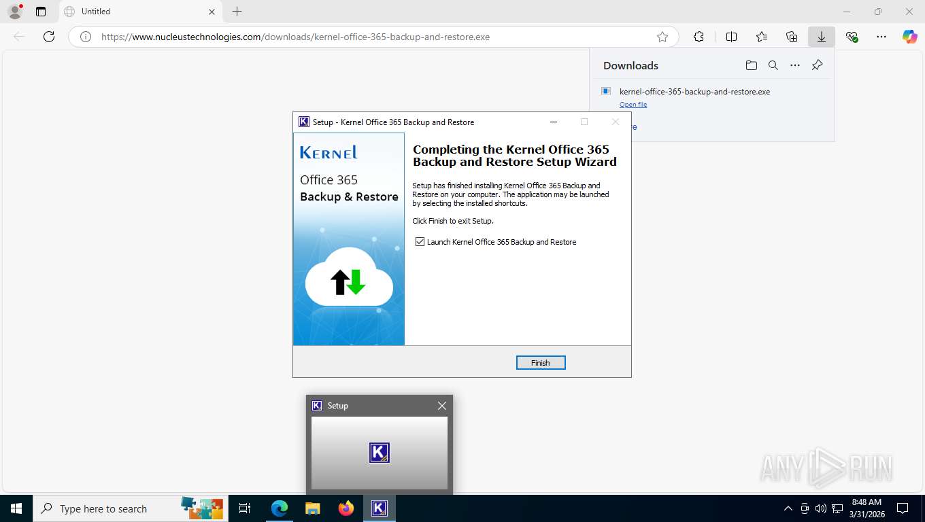The height and width of the screenshot is (522, 925).
Task: Open Task View on taskbar
Action: point(246,508)
